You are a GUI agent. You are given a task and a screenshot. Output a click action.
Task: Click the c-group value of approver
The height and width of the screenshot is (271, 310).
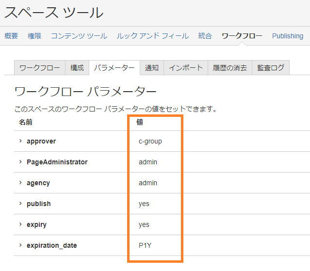pos(150,142)
